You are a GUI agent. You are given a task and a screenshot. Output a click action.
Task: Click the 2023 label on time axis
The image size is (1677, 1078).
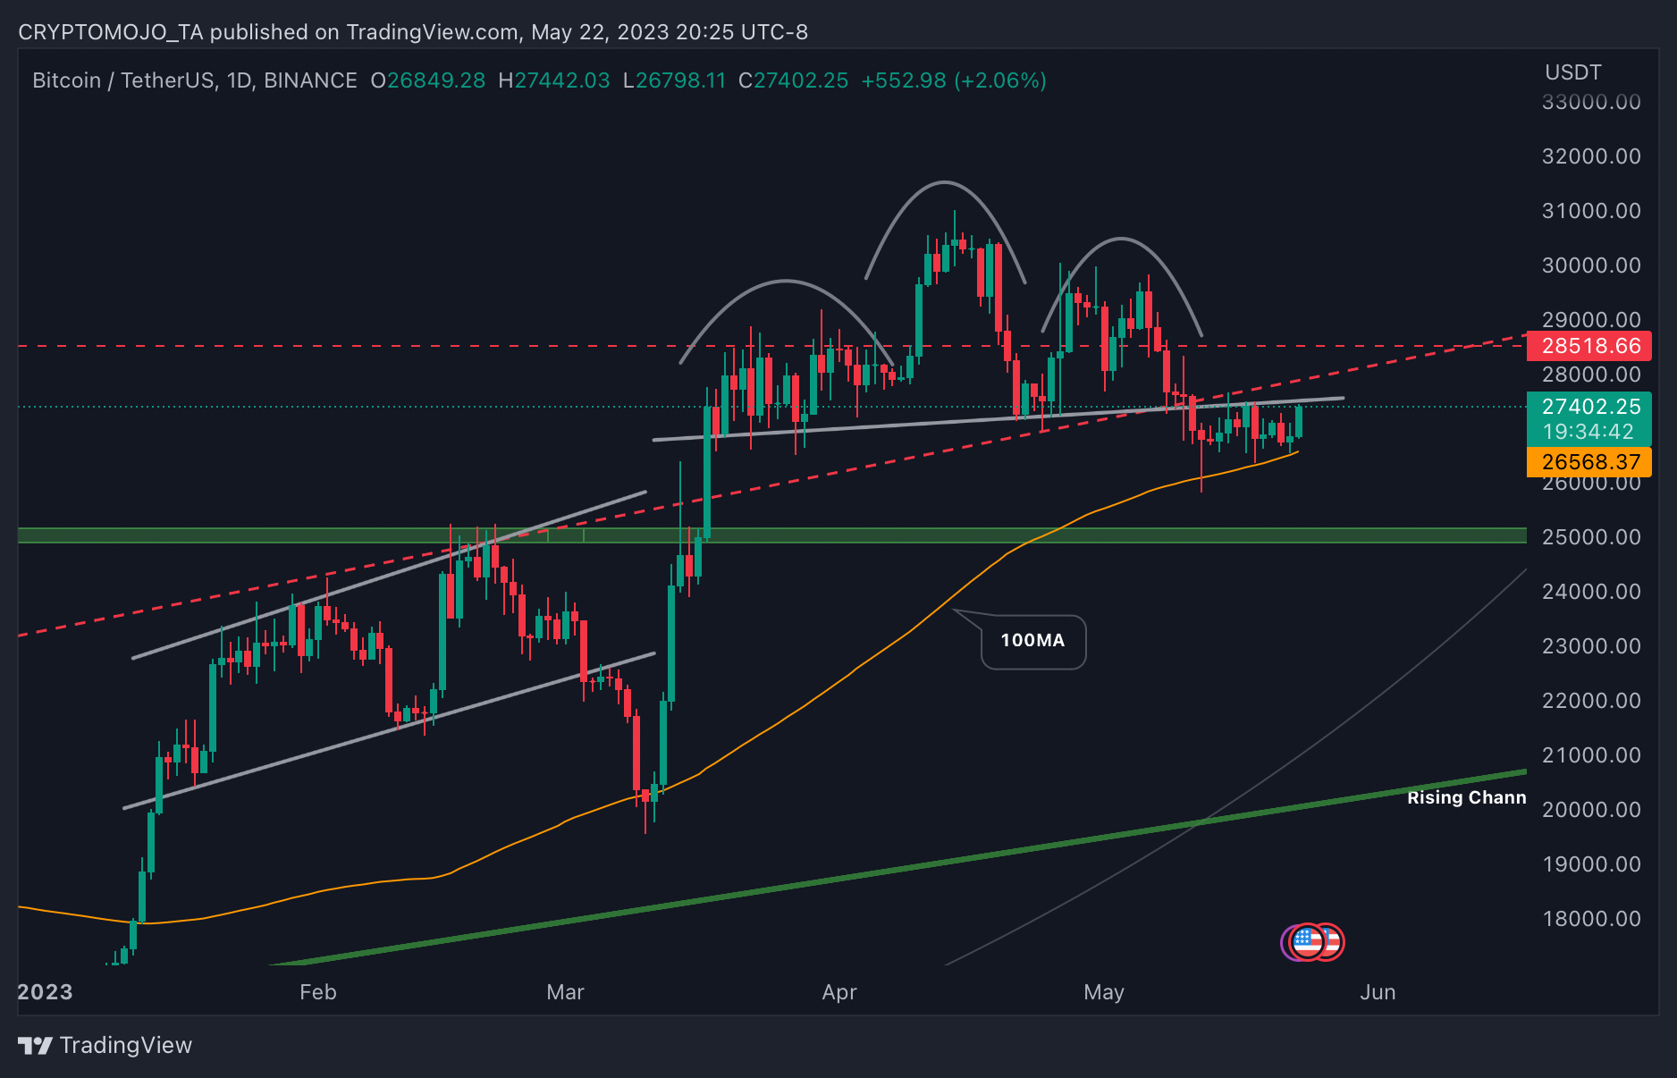click(45, 992)
